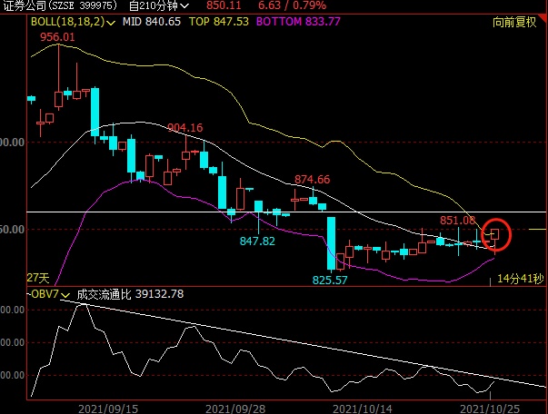Click the 2021/09/15 date axis label
The image size is (548, 414).
(108, 409)
